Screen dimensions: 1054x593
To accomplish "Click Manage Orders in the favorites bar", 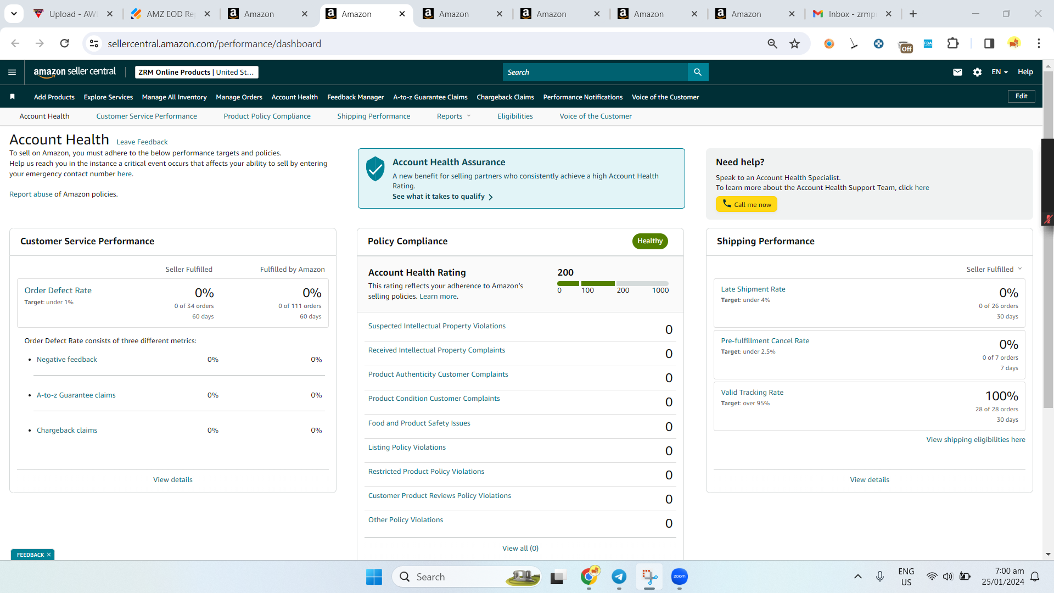I will pos(239,97).
